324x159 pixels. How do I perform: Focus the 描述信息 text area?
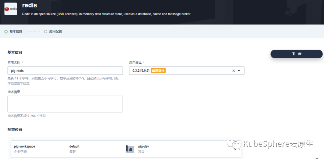click(65, 104)
